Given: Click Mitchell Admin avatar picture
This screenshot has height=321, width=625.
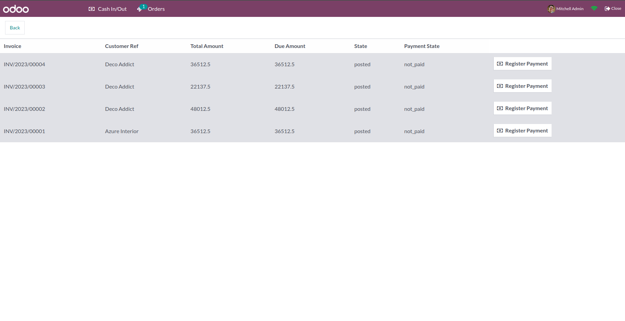Looking at the screenshot, I should pos(551,9).
